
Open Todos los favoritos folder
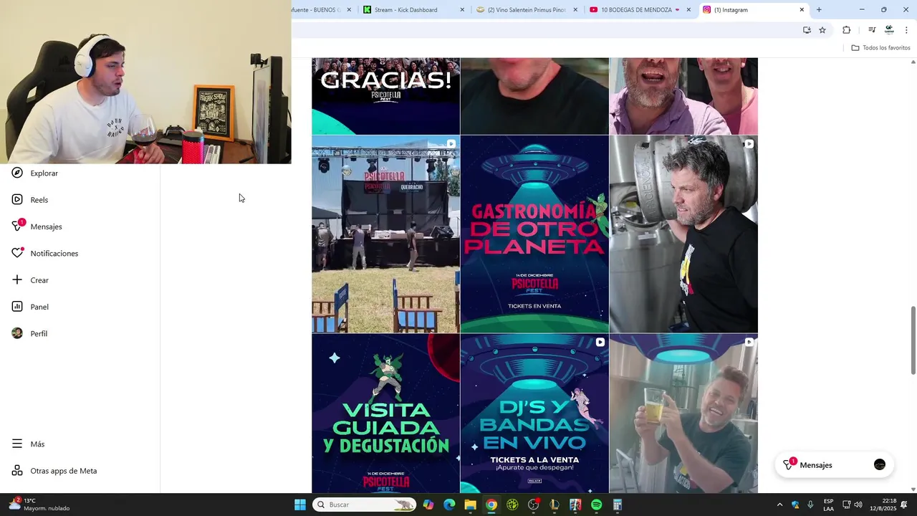[x=880, y=48]
